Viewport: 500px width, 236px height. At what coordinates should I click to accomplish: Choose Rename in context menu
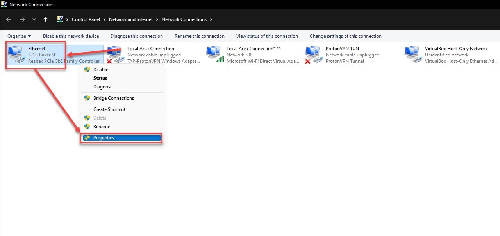pos(122,127)
